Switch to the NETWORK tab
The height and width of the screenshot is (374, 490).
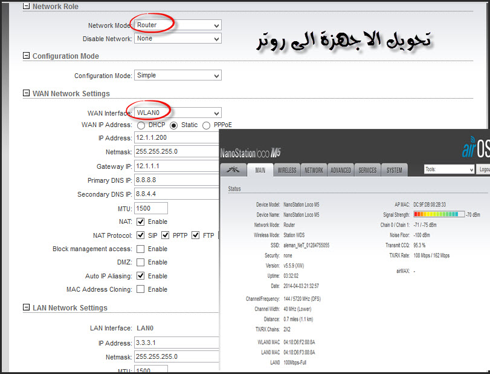pos(314,170)
